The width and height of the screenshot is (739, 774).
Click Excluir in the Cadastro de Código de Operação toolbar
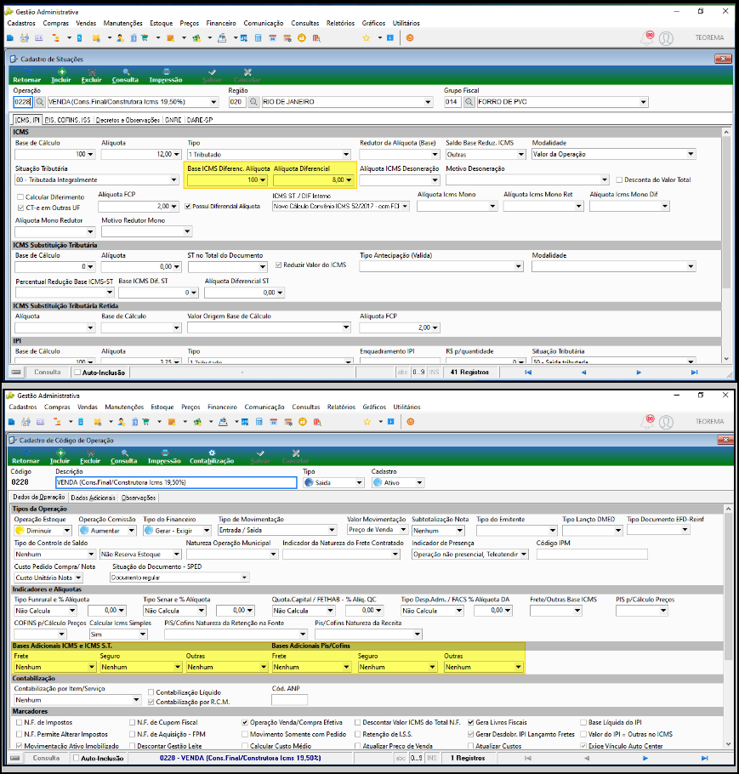(x=90, y=457)
